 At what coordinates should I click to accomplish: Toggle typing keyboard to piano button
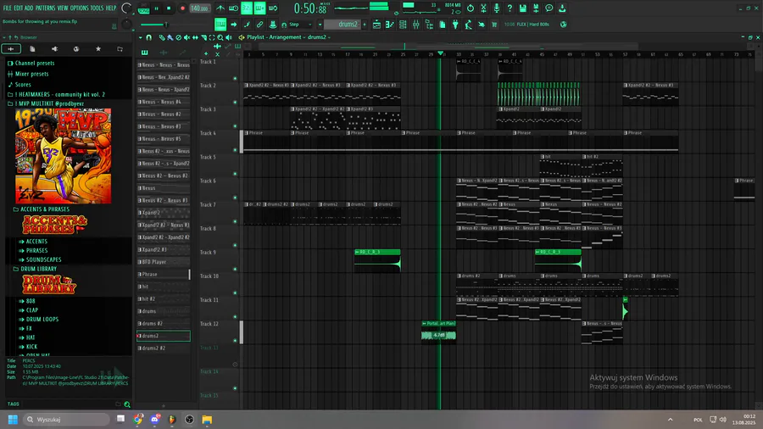[x=220, y=25]
